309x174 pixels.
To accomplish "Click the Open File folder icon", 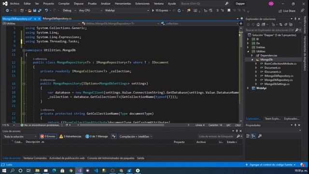I will 29,11.
